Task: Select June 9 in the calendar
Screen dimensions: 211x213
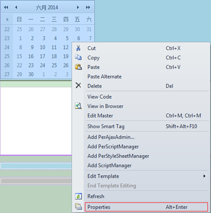Action: coord(32,47)
